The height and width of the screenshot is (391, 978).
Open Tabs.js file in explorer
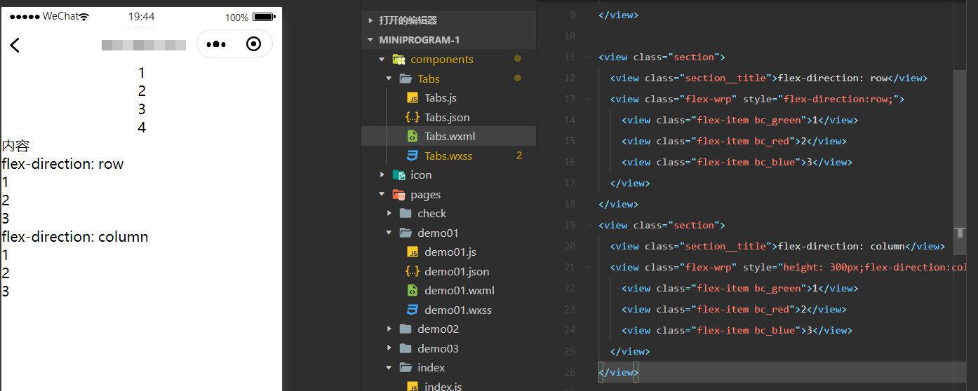click(440, 98)
